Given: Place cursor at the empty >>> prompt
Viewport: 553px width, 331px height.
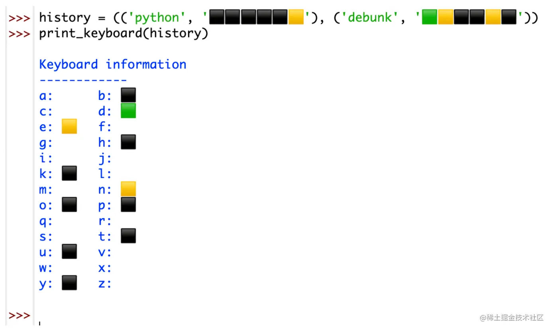Looking at the screenshot, I should click(x=20, y=315).
